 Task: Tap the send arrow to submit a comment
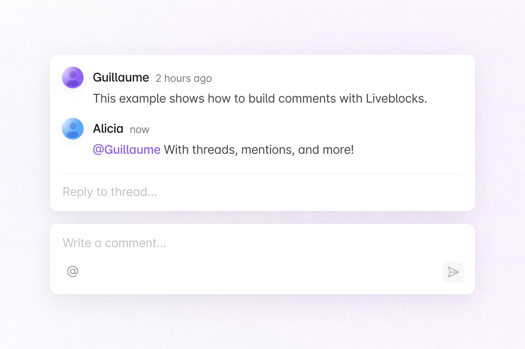tap(453, 272)
